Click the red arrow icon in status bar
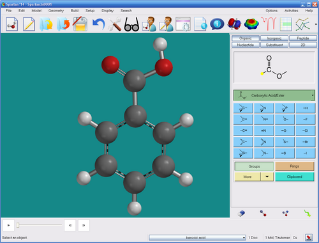The width and height of the screenshot is (319, 243). (309, 237)
